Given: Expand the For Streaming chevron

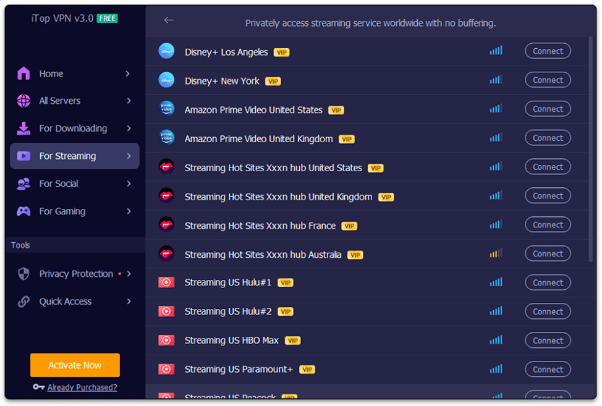Looking at the screenshot, I should [x=129, y=156].
